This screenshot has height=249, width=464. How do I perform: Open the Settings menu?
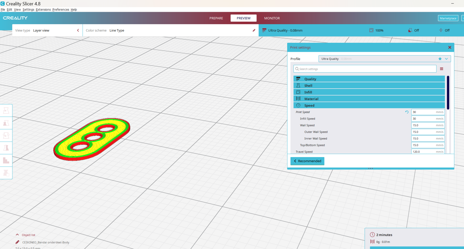click(x=28, y=10)
